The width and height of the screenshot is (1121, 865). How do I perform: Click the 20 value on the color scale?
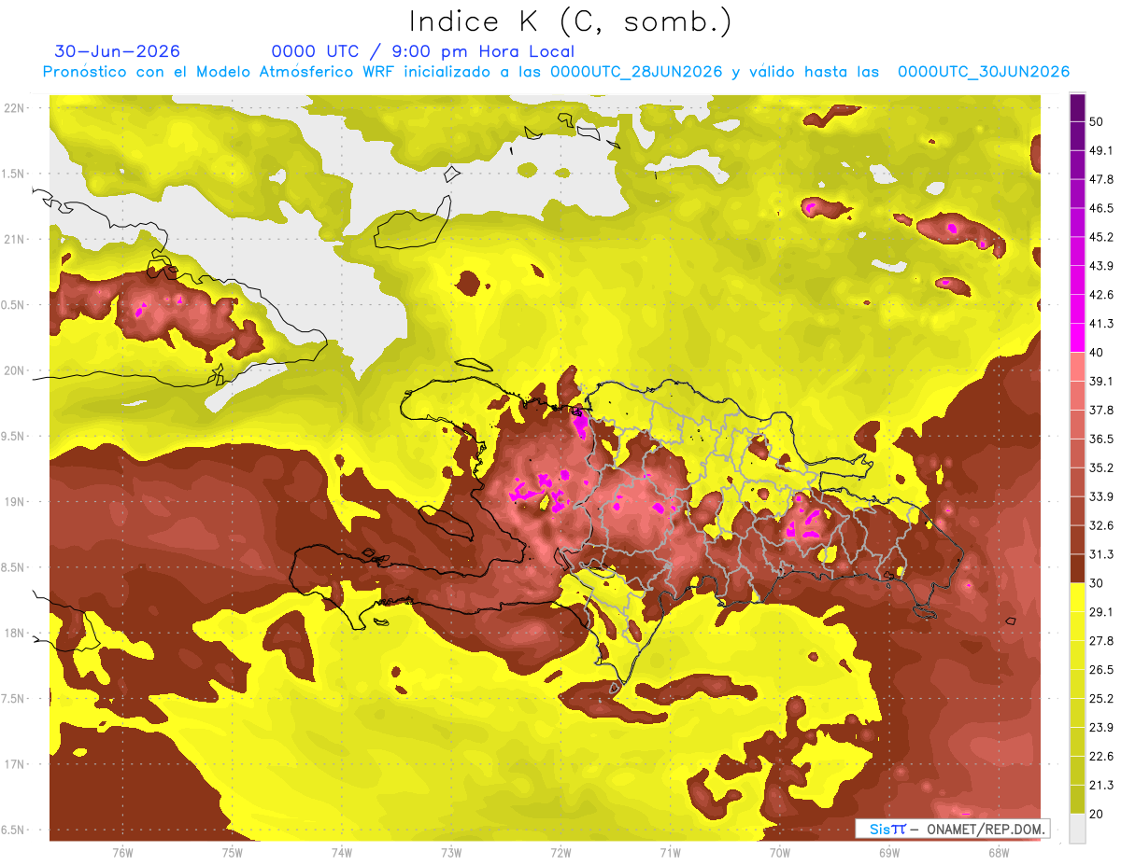coord(1097,814)
